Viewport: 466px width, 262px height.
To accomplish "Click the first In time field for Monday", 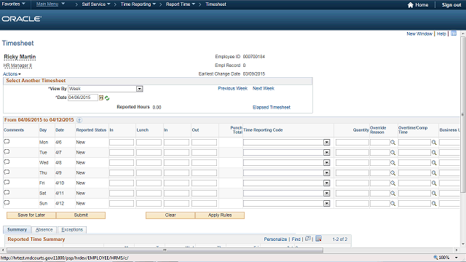I will pos(122,143).
